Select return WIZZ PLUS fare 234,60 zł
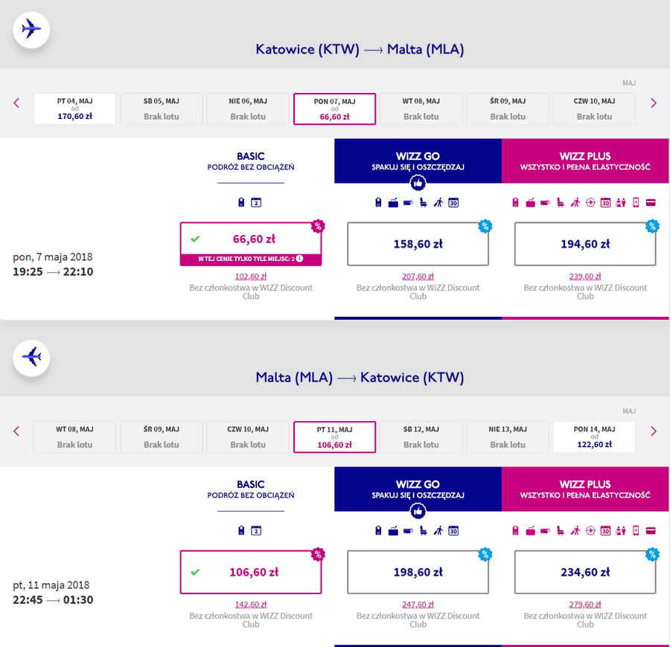The width and height of the screenshot is (670, 647). point(585,572)
